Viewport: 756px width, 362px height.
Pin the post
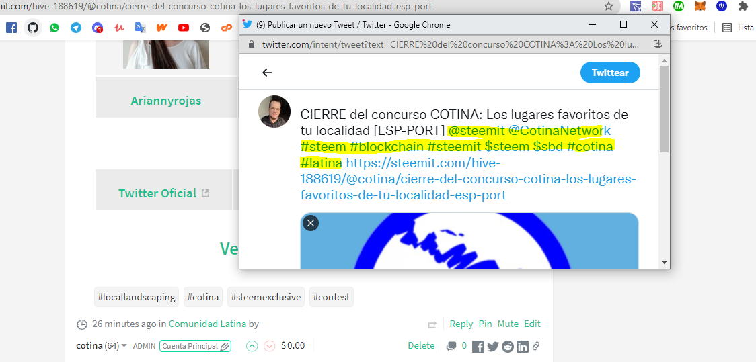pyautogui.click(x=485, y=324)
